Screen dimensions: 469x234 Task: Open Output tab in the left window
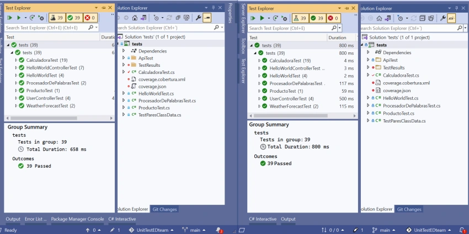click(13, 219)
